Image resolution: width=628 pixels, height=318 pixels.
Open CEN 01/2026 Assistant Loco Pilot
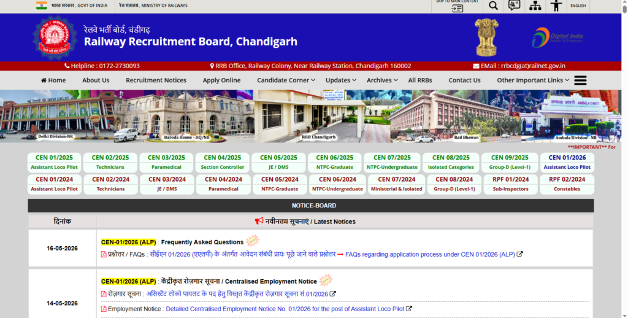point(567,163)
